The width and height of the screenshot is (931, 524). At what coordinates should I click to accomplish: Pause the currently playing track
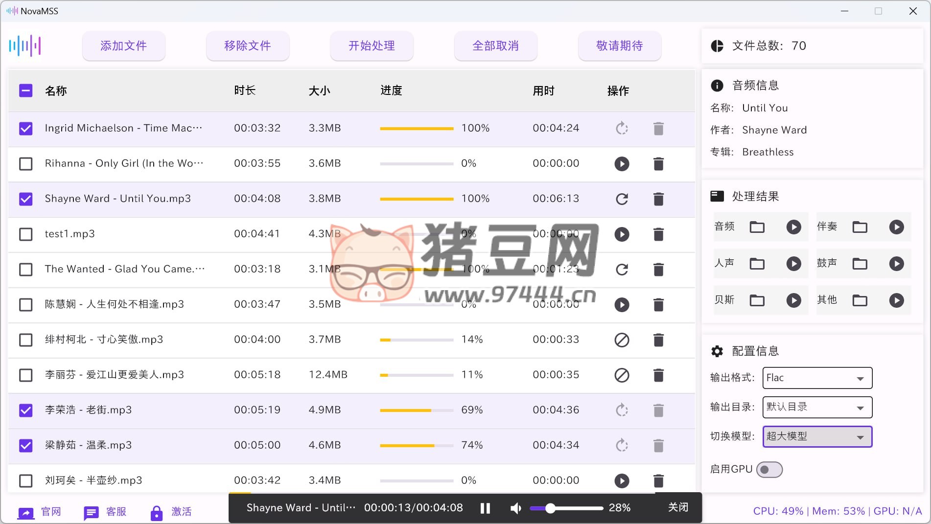point(485,508)
